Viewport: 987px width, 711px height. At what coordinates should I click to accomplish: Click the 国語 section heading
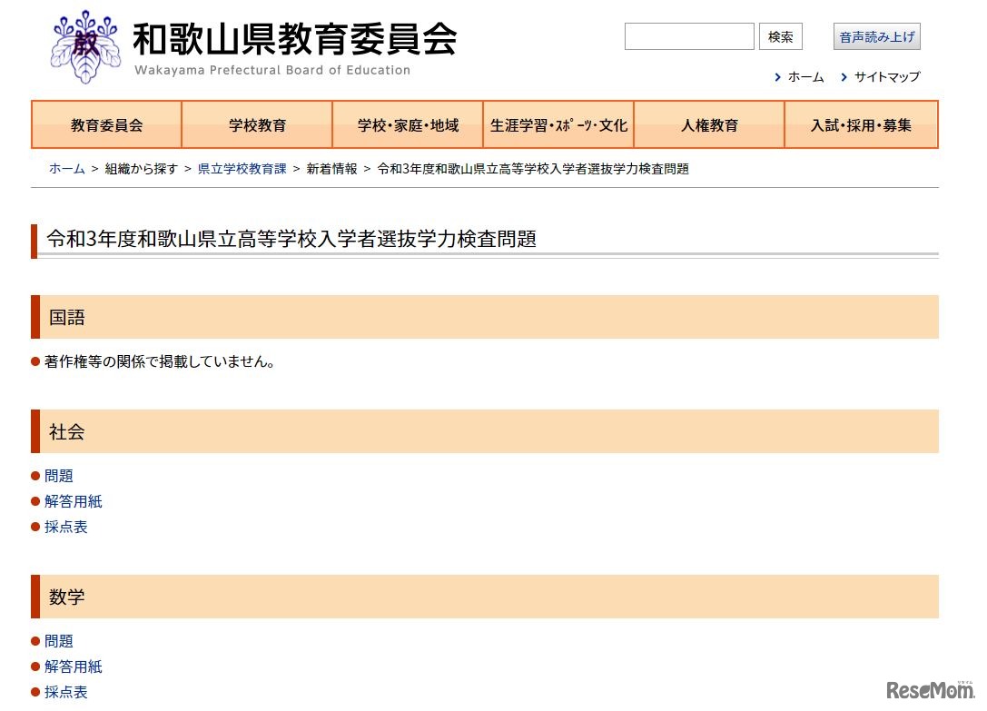click(x=485, y=317)
